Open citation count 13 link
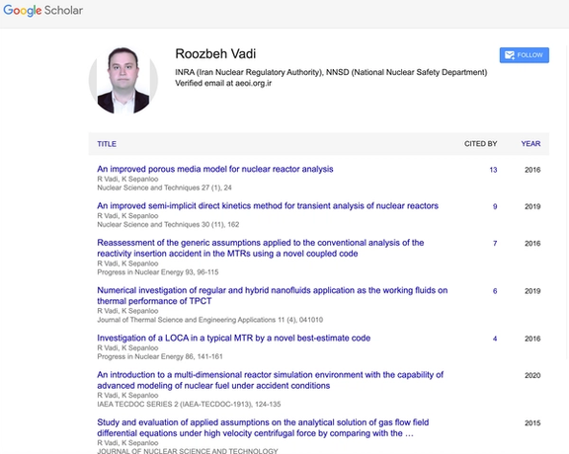This screenshot has width=569, height=454. pos(493,170)
